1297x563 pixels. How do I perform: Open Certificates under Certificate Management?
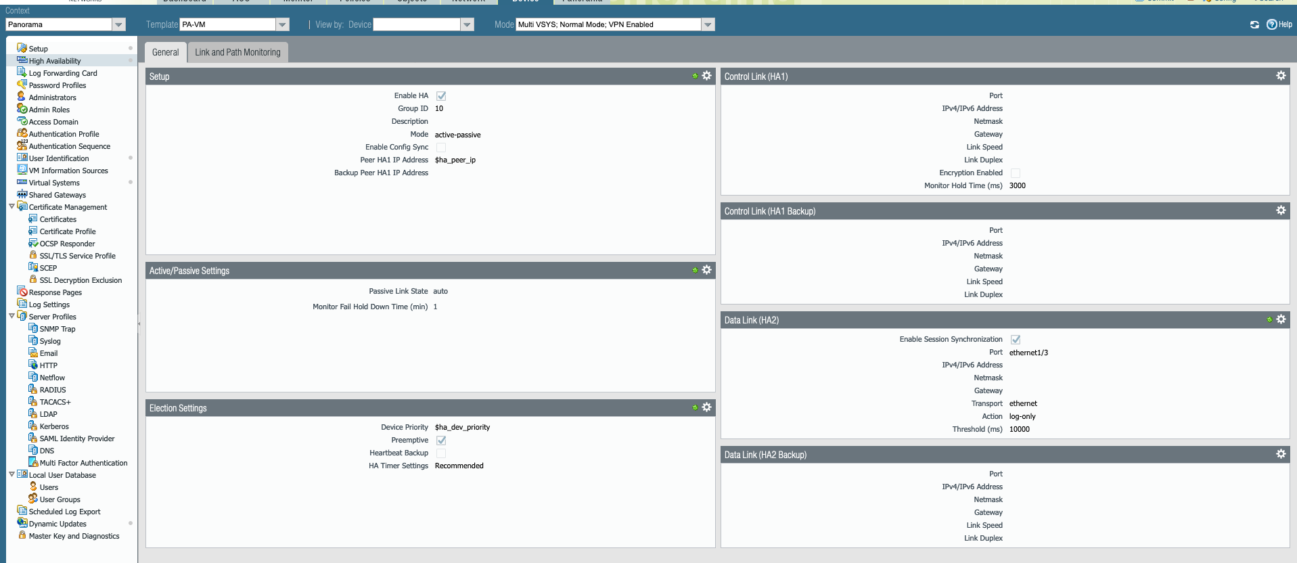tap(58, 219)
